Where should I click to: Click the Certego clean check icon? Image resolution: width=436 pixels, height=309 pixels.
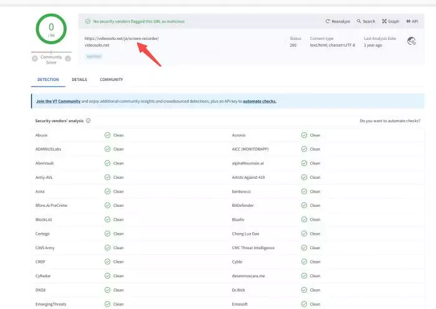[107, 234]
